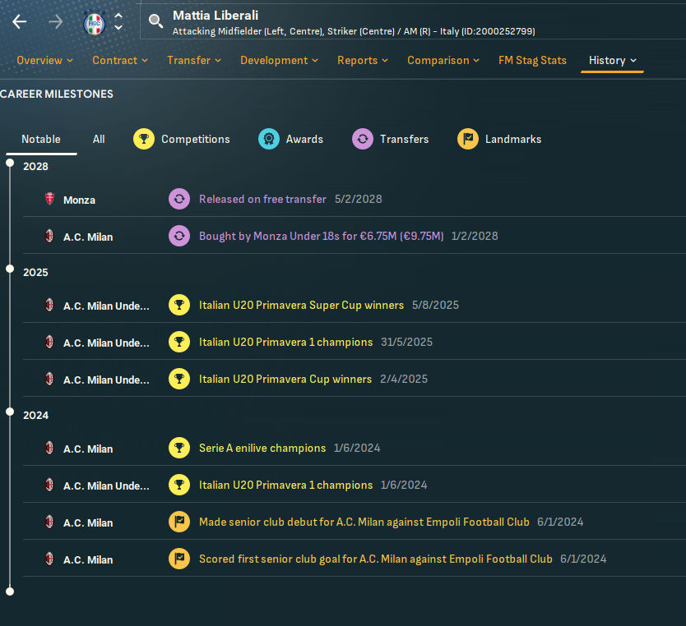Open the Contract dropdown menu

tap(120, 60)
